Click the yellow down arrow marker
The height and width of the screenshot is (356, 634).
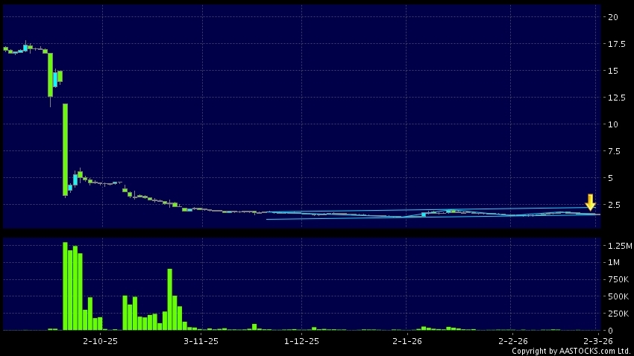(x=590, y=203)
